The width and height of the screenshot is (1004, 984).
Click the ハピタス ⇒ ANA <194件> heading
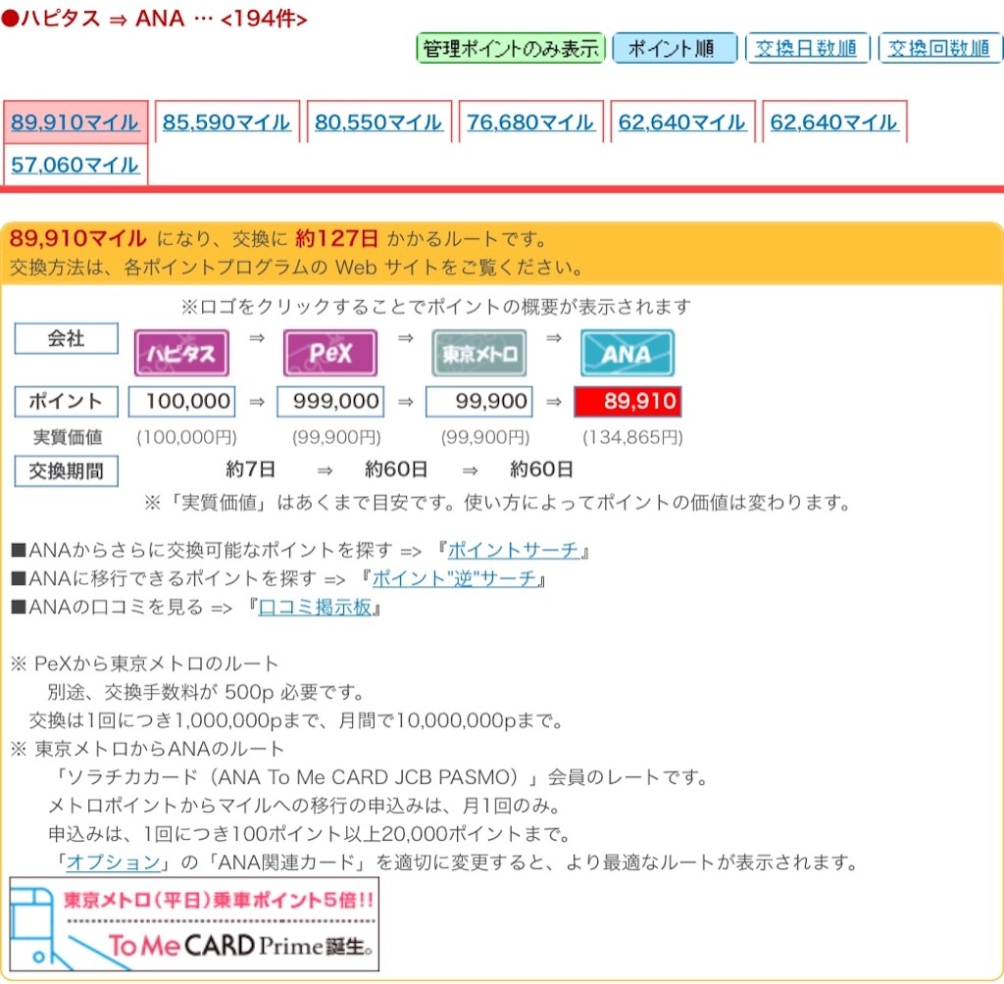154,18
